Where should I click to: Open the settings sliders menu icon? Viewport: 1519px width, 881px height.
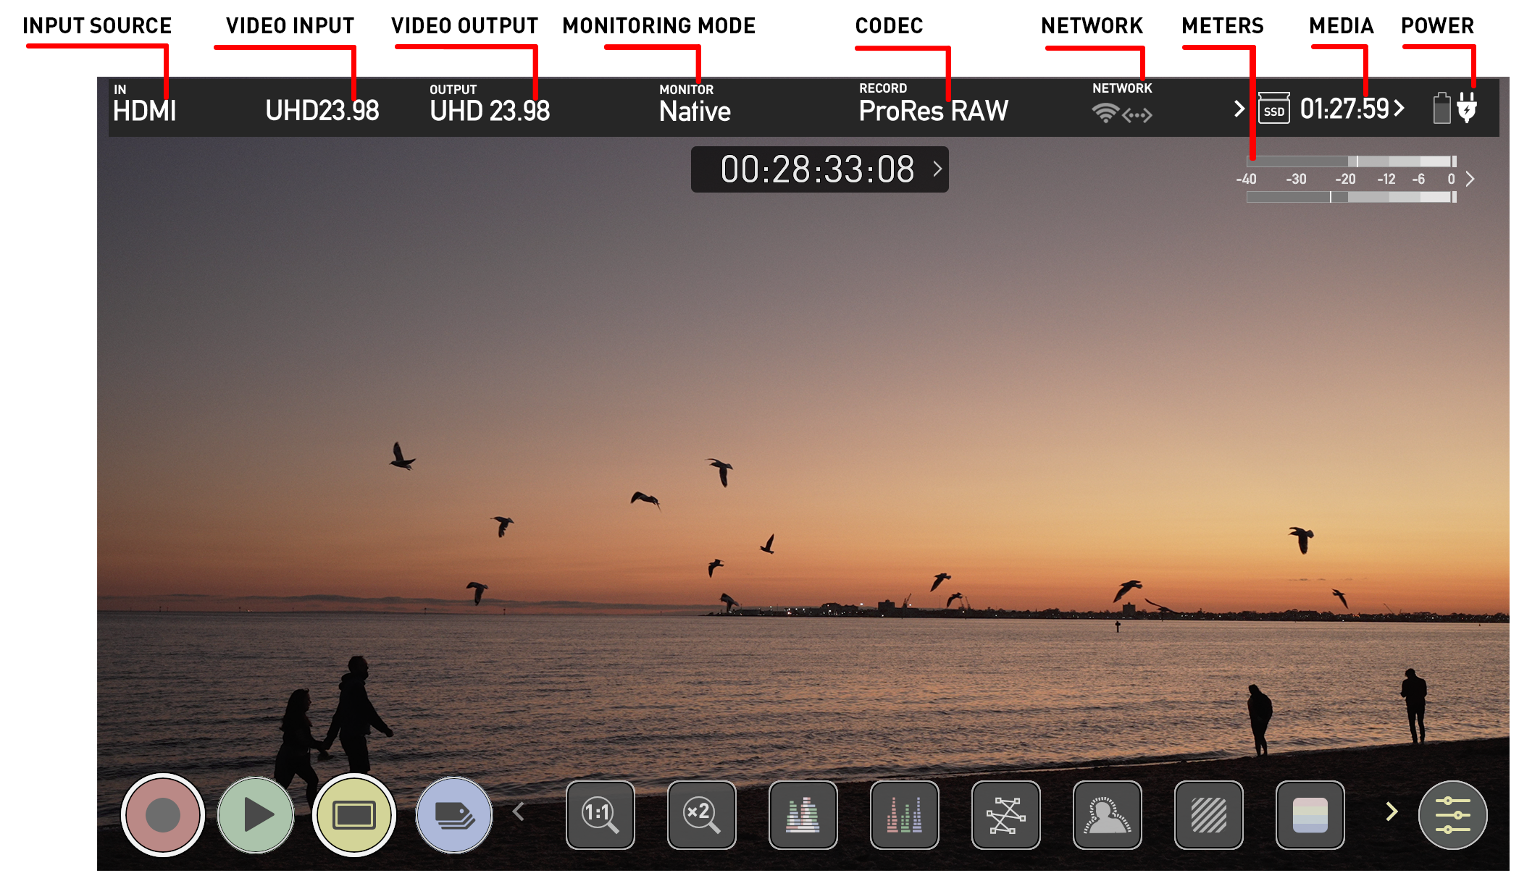coord(1452,815)
